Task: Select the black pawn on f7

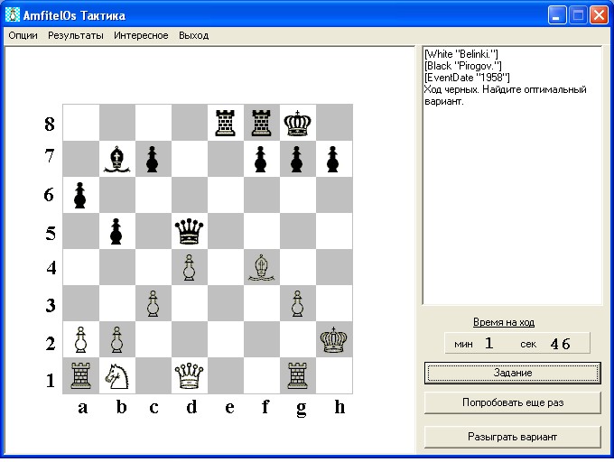Action: [260, 159]
